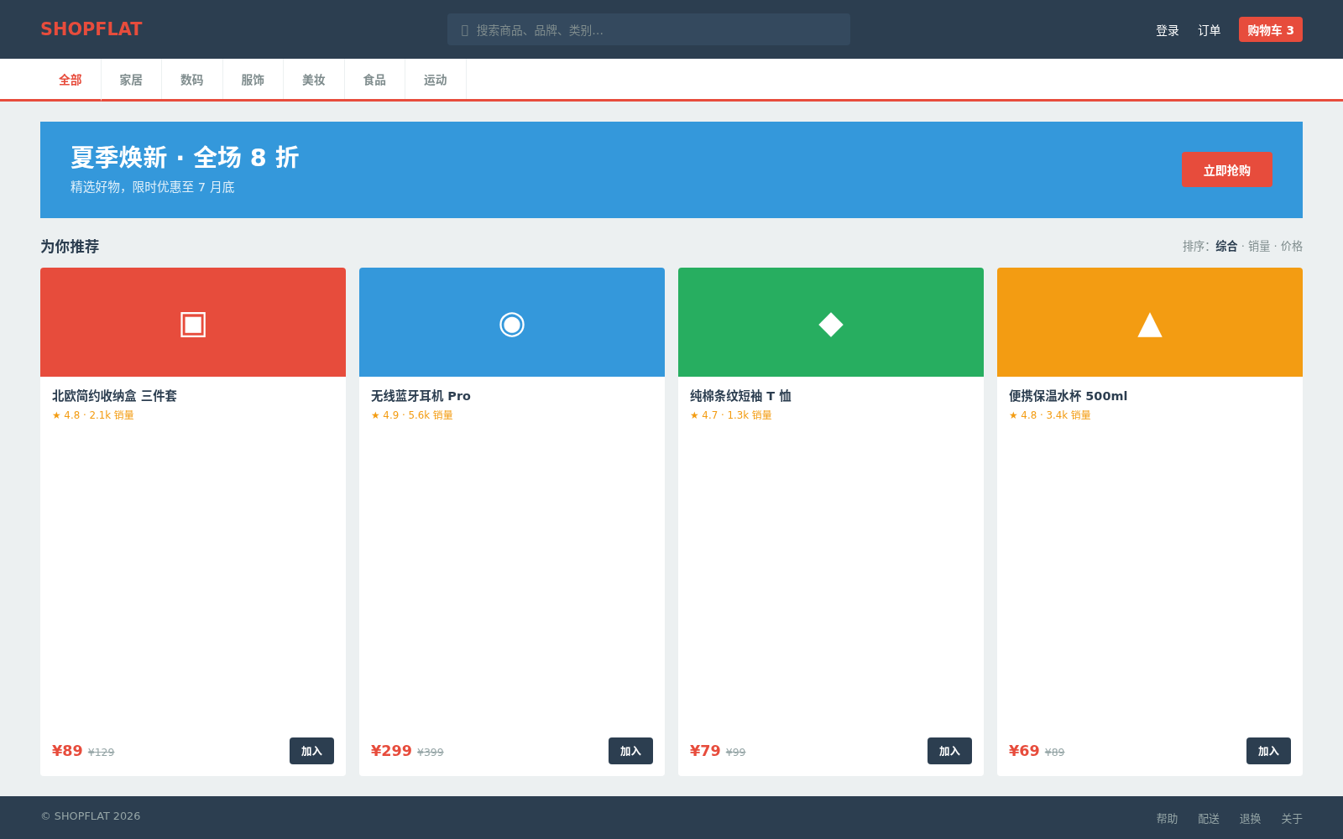1343x839 pixels.
Task: Click the ¥89 price
Action: click(x=67, y=751)
